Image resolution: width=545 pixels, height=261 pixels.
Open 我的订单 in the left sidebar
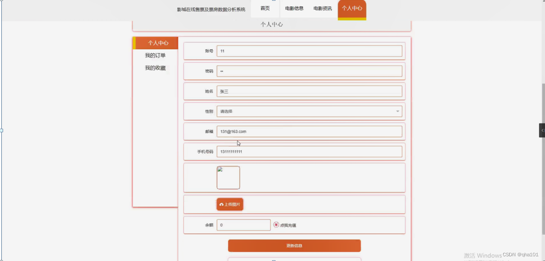click(x=155, y=55)
